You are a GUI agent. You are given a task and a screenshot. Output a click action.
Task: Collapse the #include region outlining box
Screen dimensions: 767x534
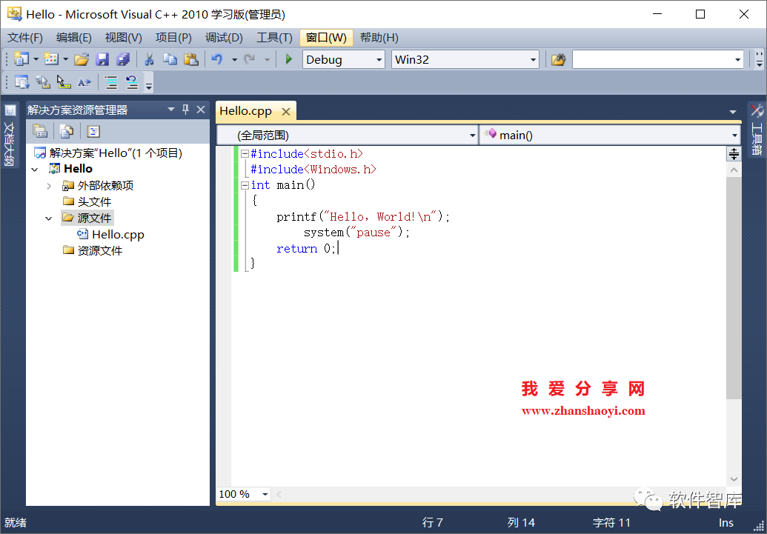pyautogui.click(x=245, y=154)
